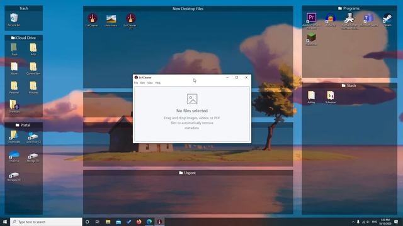Viewport: 403px width, 226px height.
Task: Open the Current Sem folder
Action: click(x=33, y=68)
